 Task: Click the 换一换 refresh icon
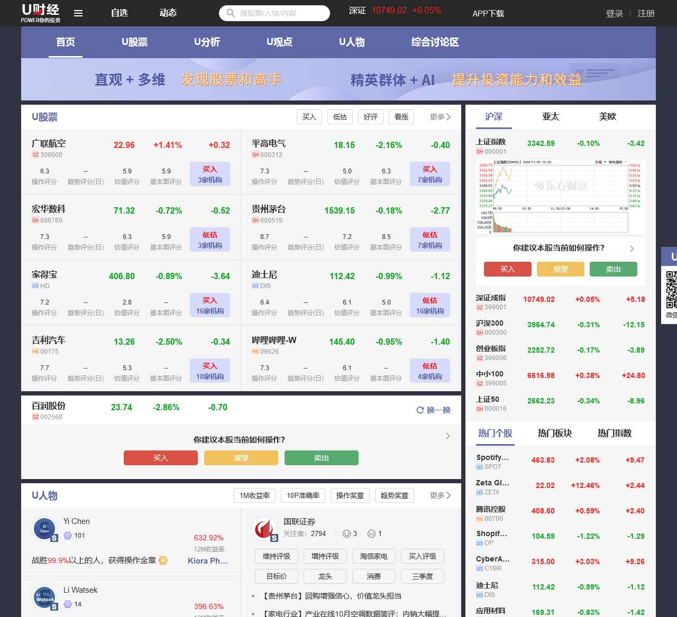tap(420, 410)
